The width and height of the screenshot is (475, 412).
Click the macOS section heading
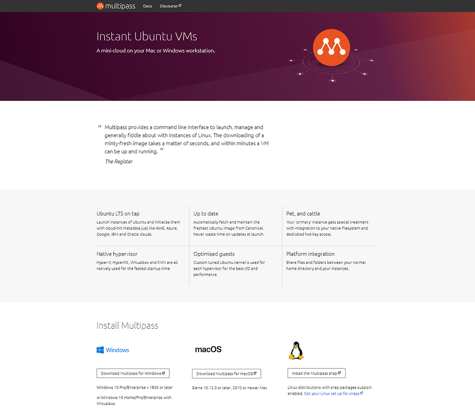tap(208, 350)
